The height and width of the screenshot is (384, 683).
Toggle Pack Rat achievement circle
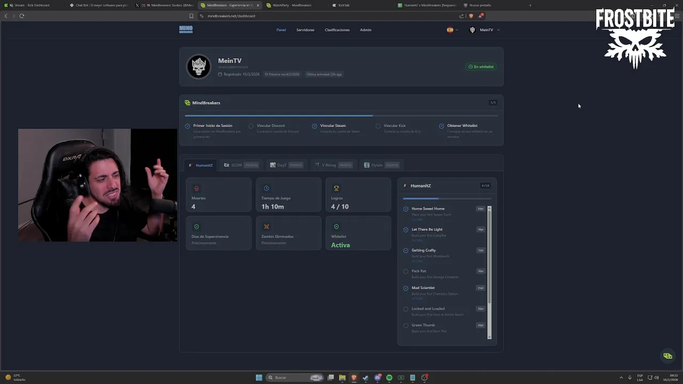click(x=406, y=271)
